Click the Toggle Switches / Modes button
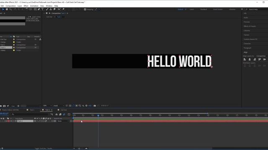268x150 pixels. (44, 148)
